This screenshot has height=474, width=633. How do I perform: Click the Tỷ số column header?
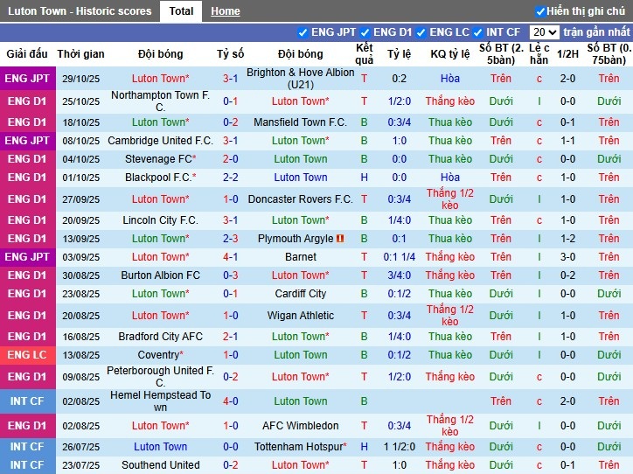(x=230, y=54)
